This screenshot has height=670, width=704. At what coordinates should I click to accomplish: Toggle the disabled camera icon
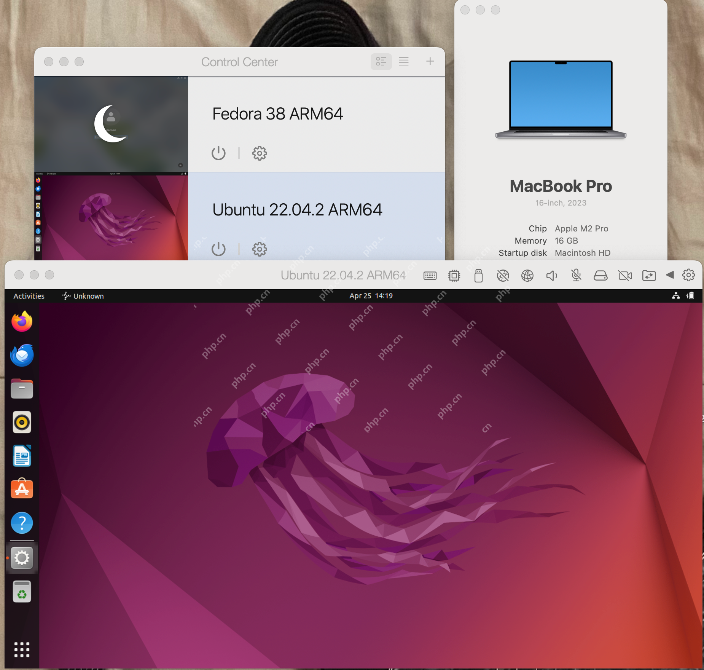(625, 275)
